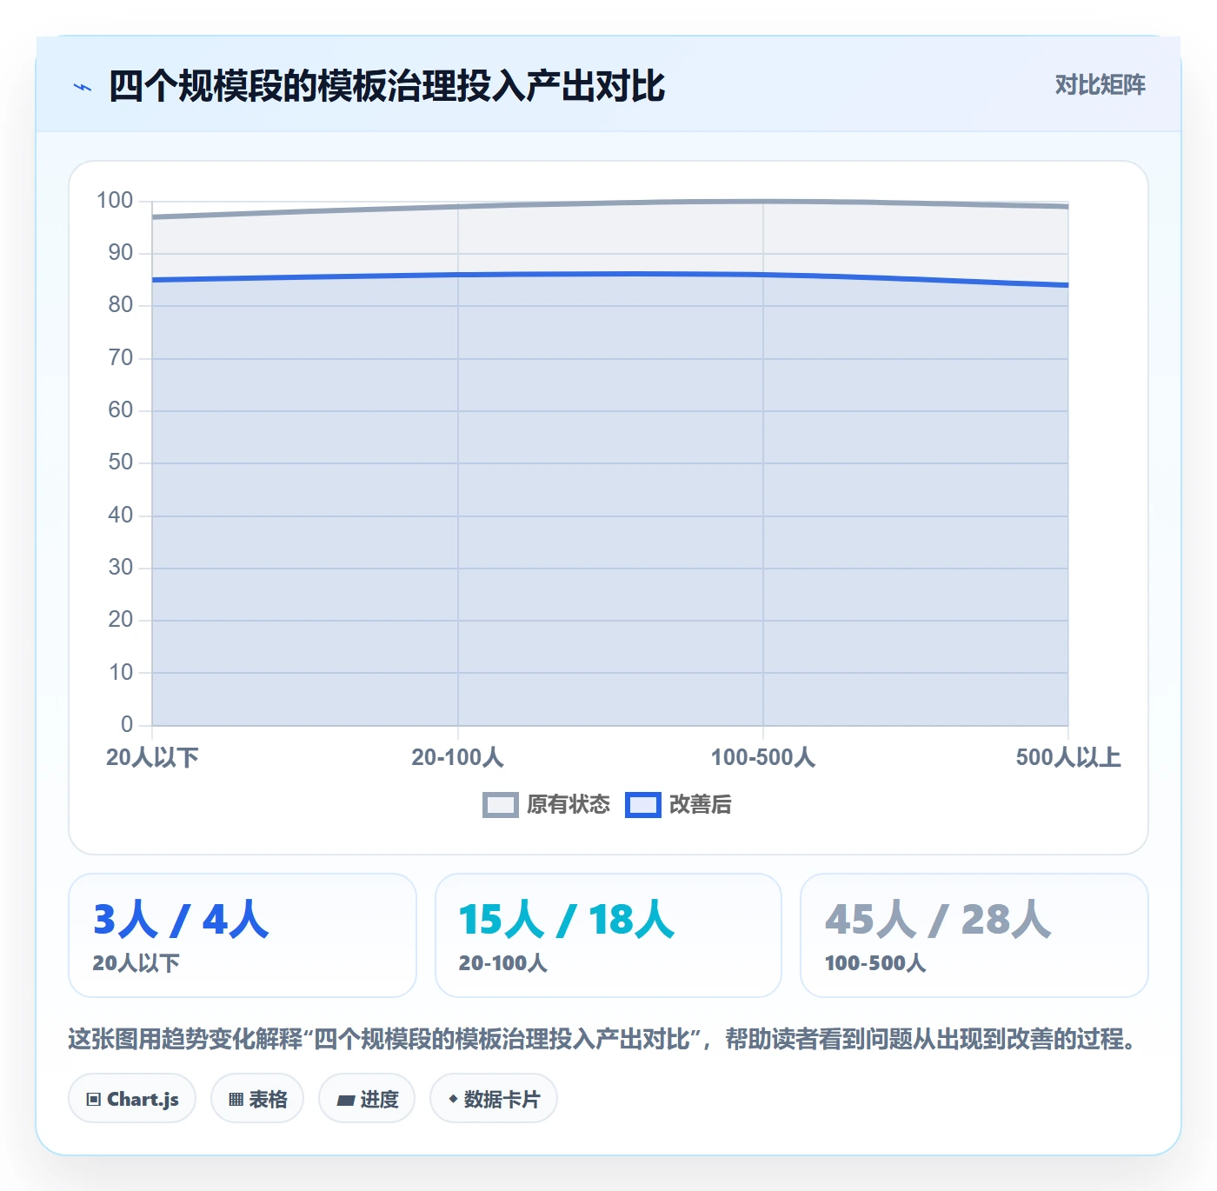
Task: Select the 数据卡片 tag chip
Action: coord(494,1099)
